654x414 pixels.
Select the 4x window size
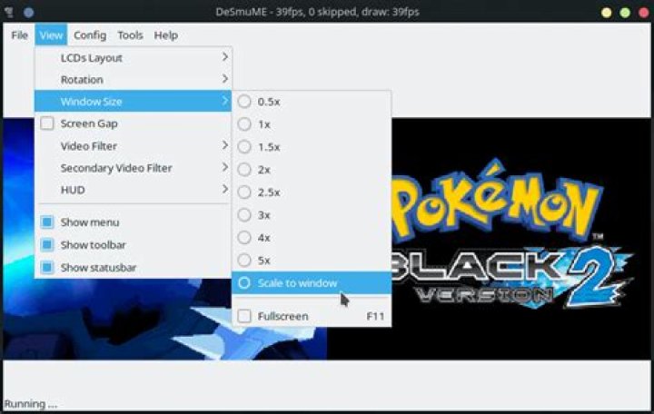312,238
